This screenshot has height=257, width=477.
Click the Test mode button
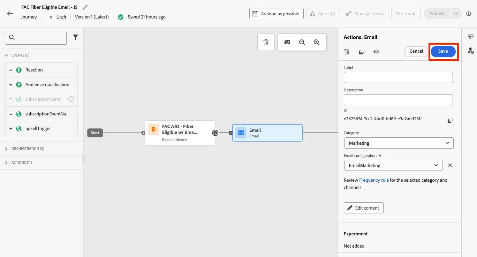(406, 14)
